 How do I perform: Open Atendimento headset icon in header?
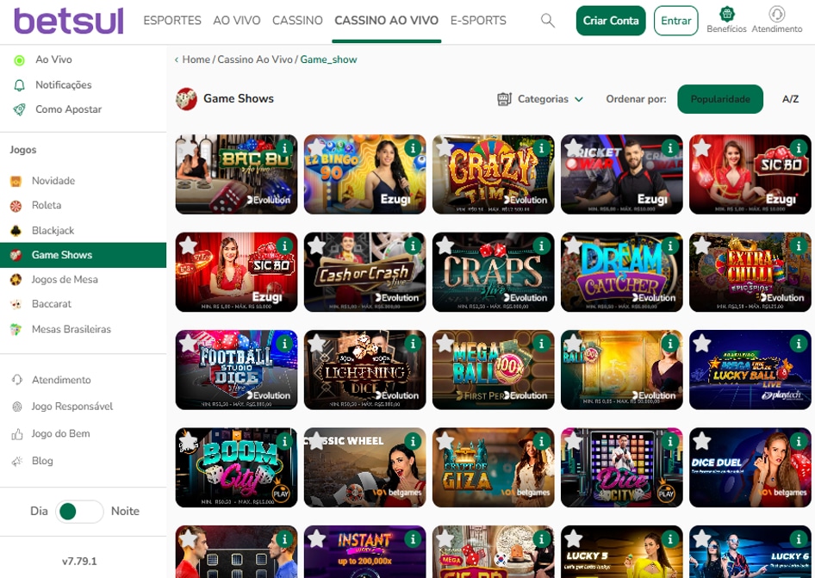pos(776,14)
